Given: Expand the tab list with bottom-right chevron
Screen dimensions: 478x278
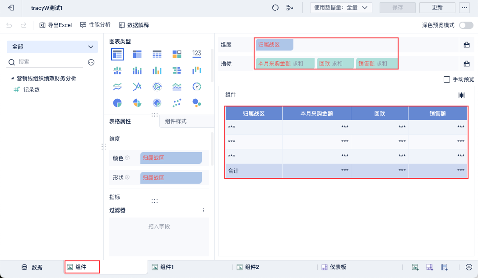Looking at the screenshot, I should click(x=469, y=267).
